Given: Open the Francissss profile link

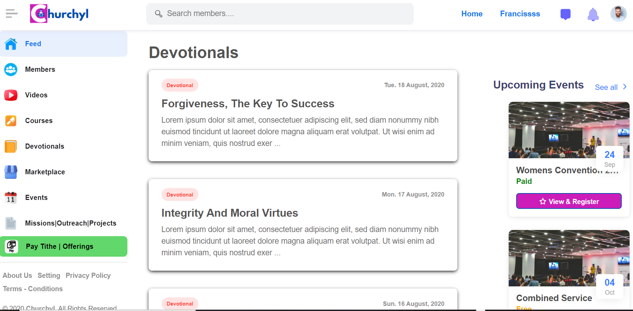Looking at the screenshot, I should point(520,14).
